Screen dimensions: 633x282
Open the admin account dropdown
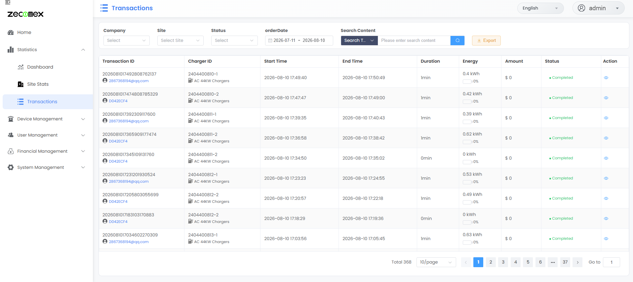[598, 8]
